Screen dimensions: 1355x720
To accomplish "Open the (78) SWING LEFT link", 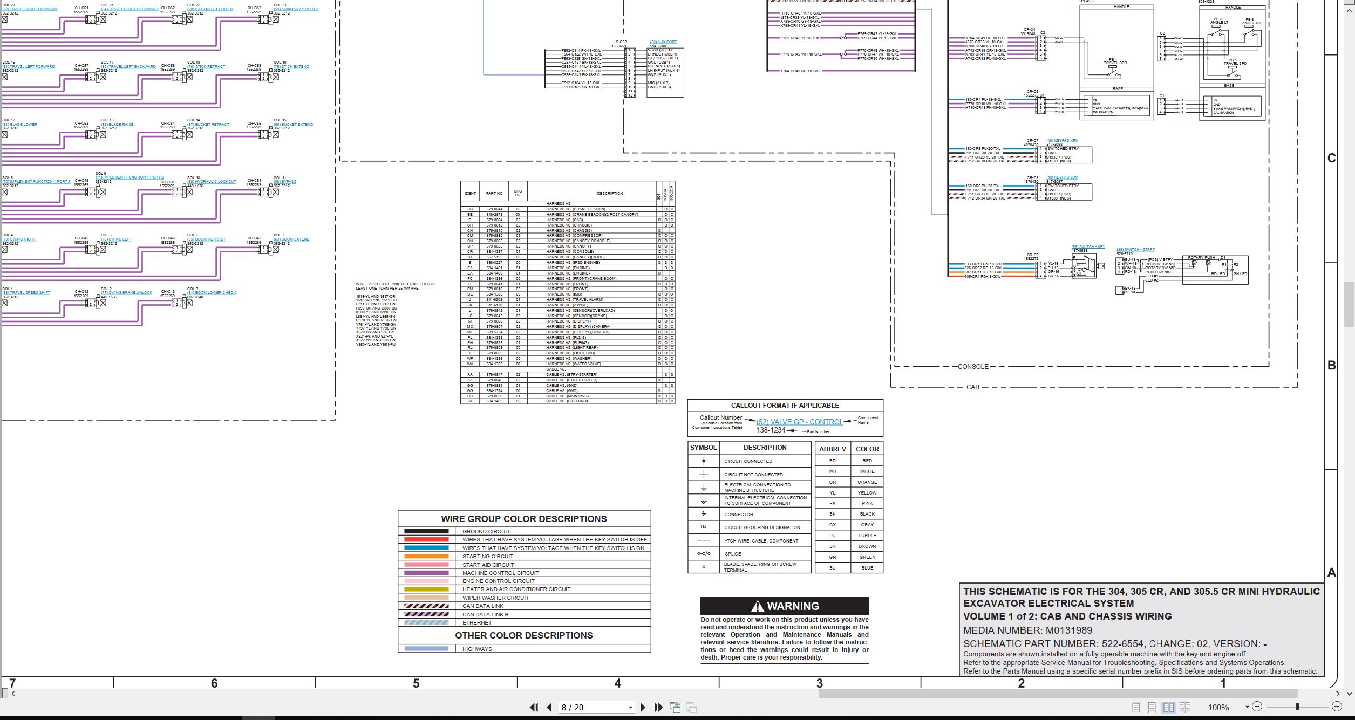I will 117,239.
